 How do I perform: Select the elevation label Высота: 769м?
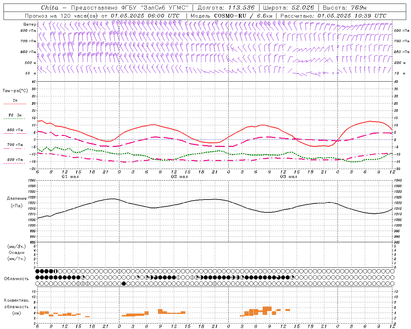345,8
